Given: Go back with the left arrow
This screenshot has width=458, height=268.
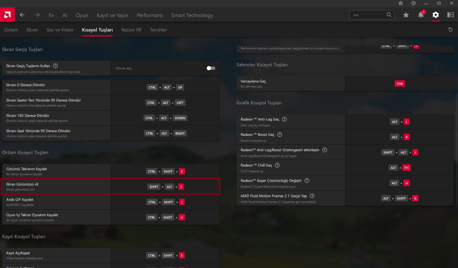Looking at the screenshot, I should pos(22,15).
